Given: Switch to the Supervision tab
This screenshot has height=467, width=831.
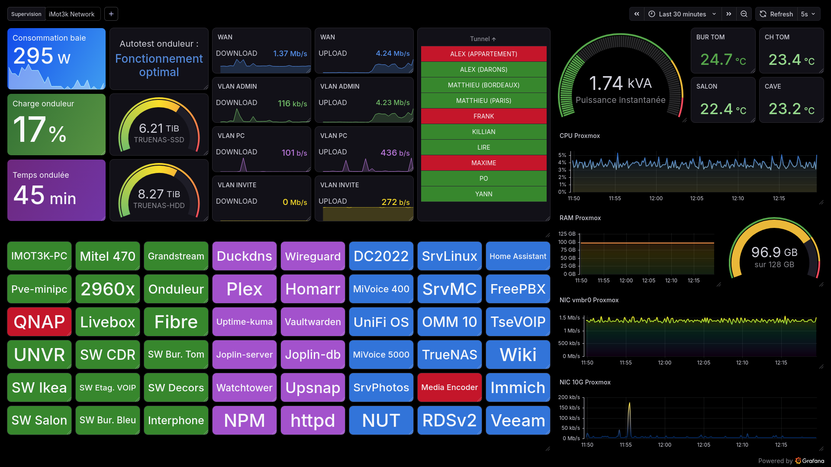Looking at the screenshot, I should pyautogui.click(x=26, y=14).
